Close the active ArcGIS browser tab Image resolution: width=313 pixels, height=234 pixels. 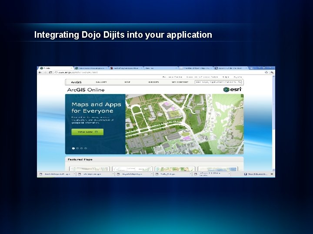pos(71,68)
